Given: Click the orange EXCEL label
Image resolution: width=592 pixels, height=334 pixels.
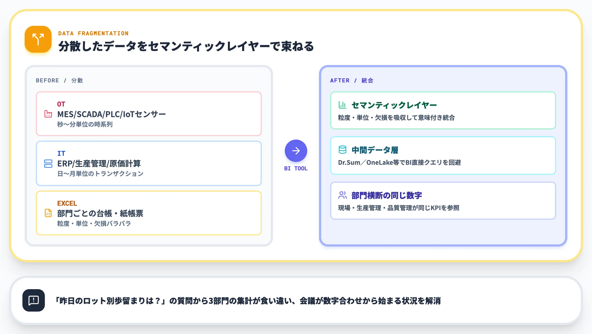Looking at the screenshot, I should point(67,203).
